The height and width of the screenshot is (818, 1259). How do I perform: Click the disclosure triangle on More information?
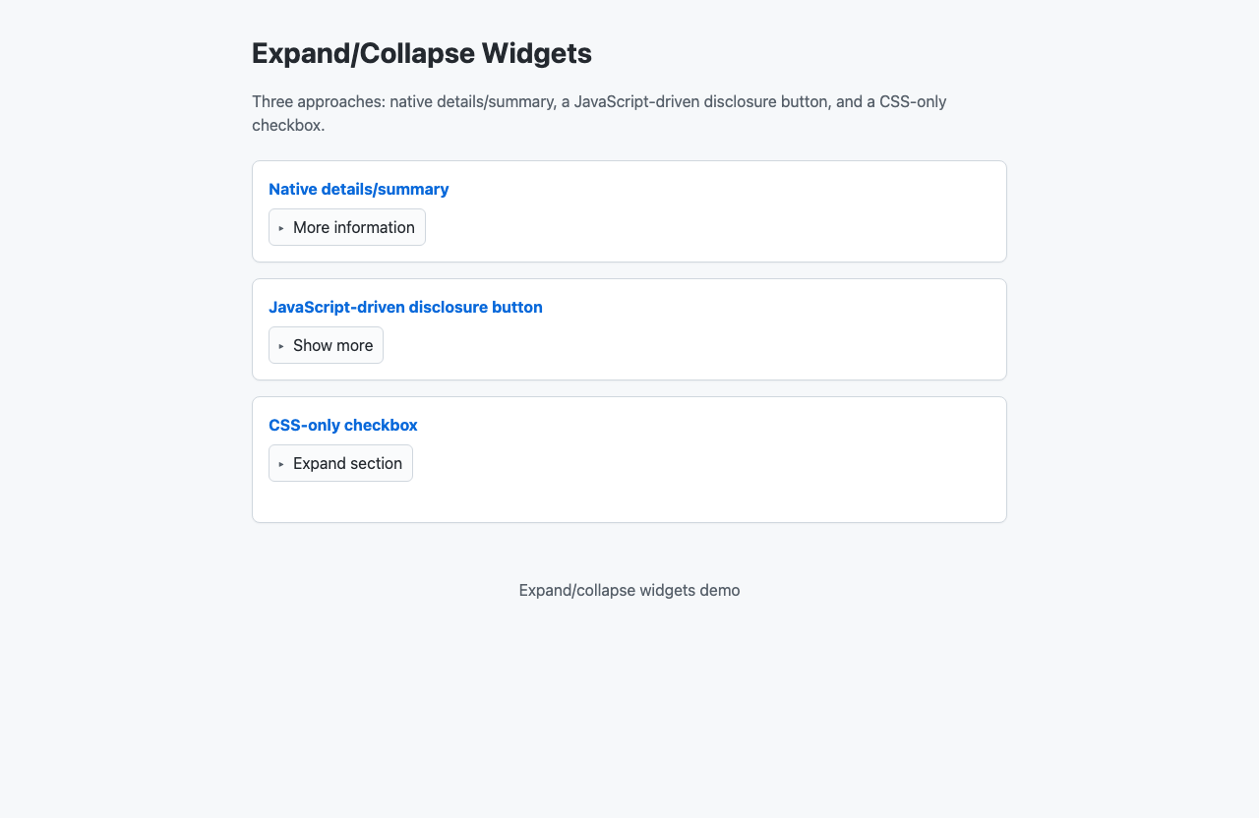[x=281, y=227]
